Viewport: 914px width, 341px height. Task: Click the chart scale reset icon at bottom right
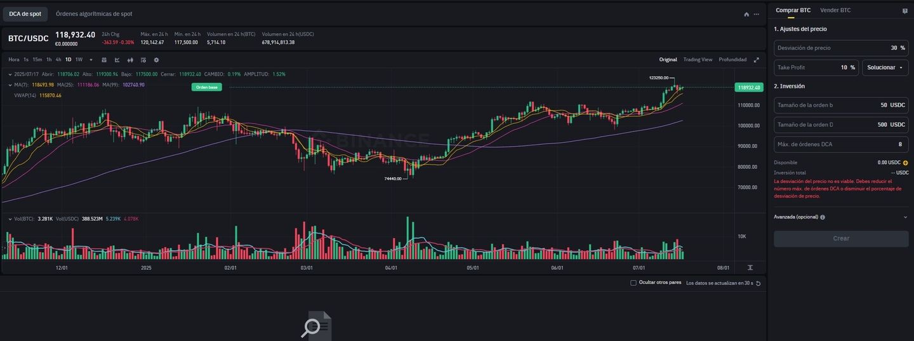pyautogui.click(x=750, y=268)
